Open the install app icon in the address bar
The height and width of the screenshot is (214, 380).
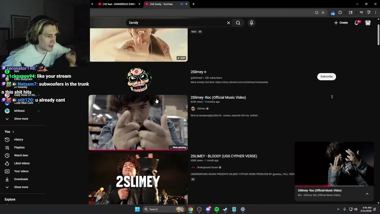[316, 12]
